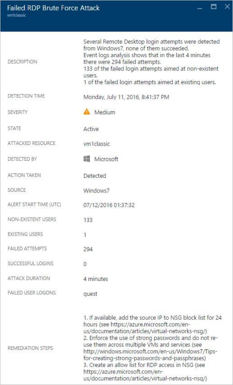Click the orange Medium severity warning icon
This screenshot has width=233, height=385.
click(x=87, y=112)
